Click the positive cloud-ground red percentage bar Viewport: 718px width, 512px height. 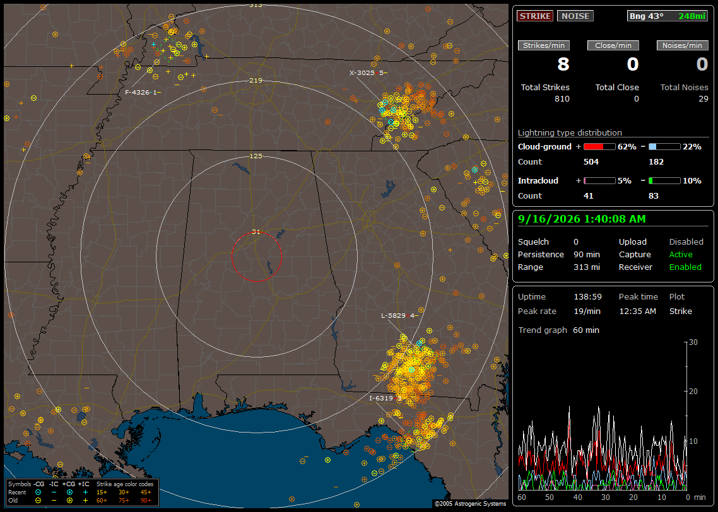pos(599,147)
